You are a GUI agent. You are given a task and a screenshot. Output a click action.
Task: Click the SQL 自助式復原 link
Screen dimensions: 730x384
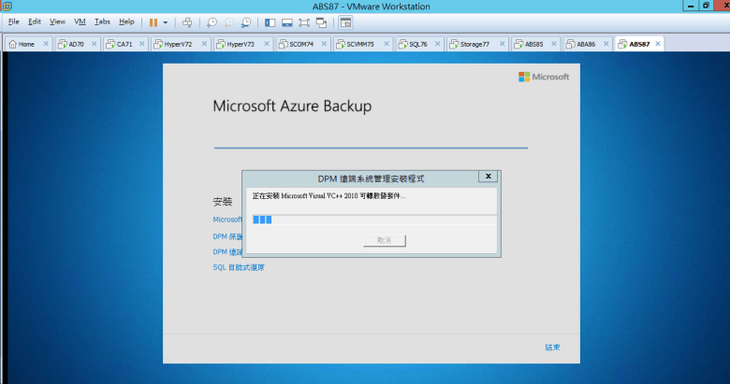coord(239,267)
